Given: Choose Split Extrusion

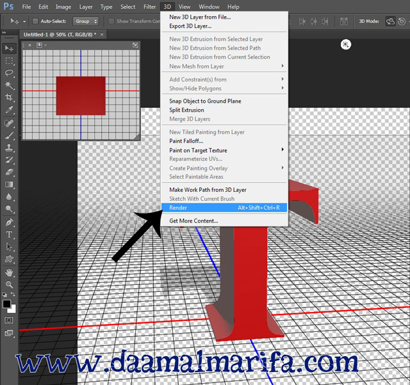Looking at the screenshot, I should 224,110.
